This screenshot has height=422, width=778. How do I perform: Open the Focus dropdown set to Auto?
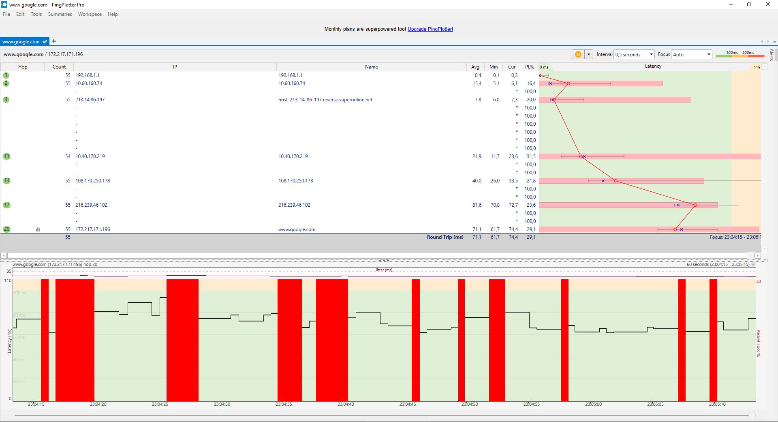click(692, 54)
